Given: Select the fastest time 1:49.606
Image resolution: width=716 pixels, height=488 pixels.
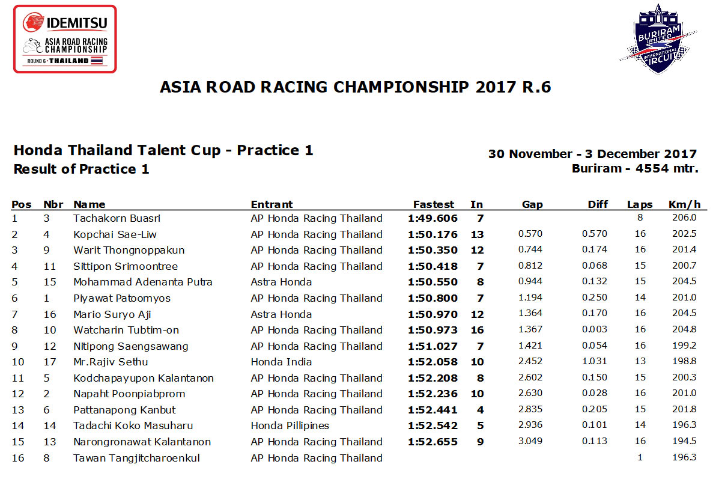Looking at the screenshot, I should click(x=432, y=218).
